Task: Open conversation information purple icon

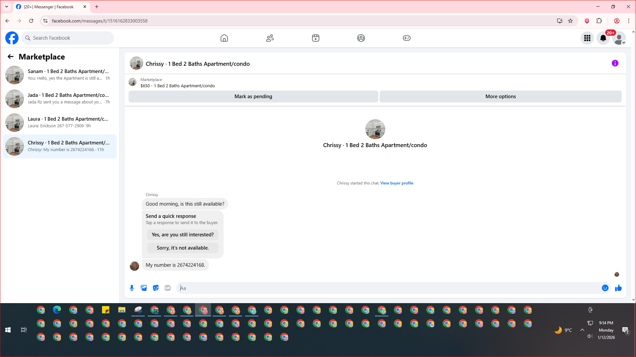Action: pyautogui.click(x=615, y=63)
